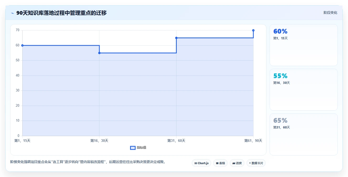Click the chart title 90天知识库落地过程中管理重点的迁移
This screenshot has width=348, height=177.
(x=61, y=13)
